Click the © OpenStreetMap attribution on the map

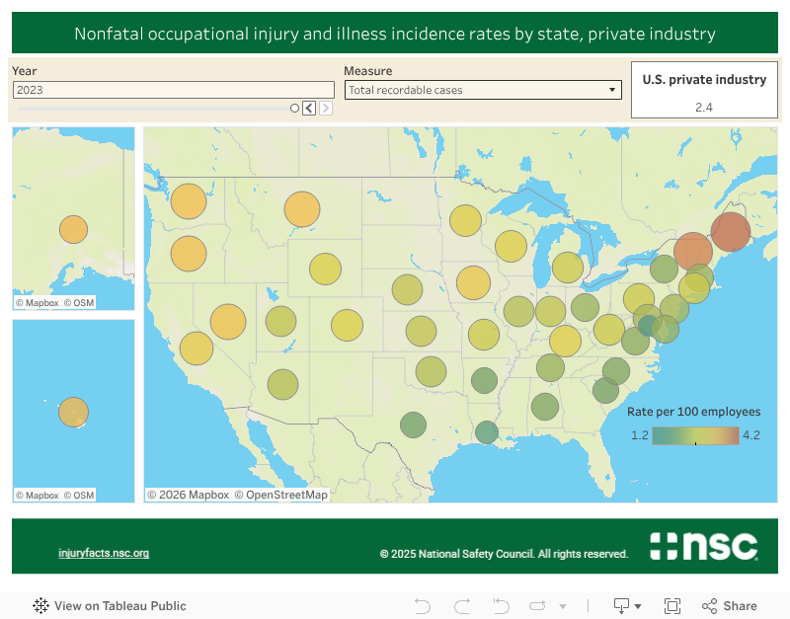click(282, 495)
